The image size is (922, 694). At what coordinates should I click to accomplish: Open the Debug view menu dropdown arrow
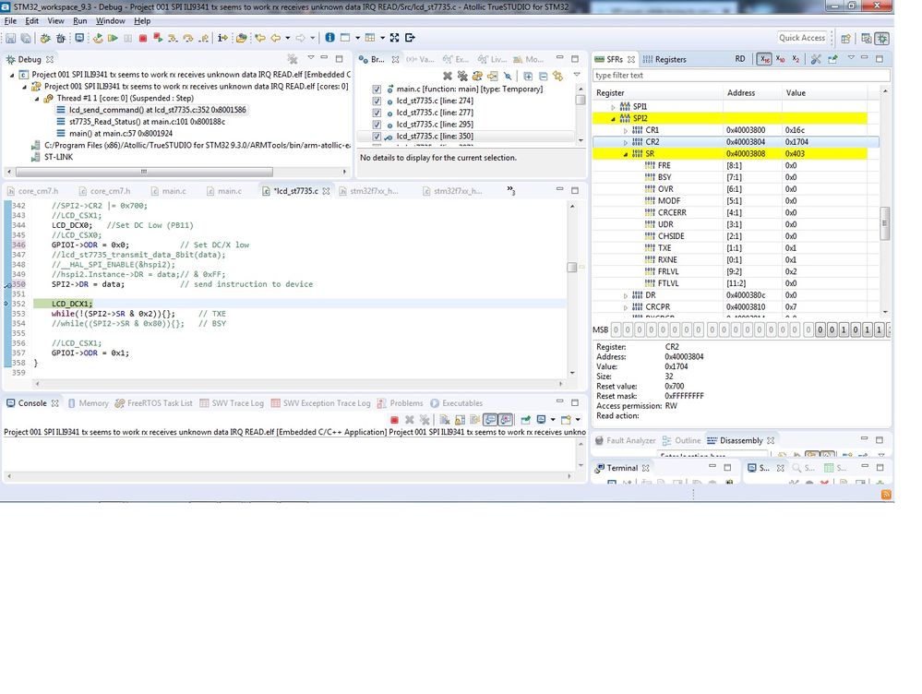pos(311,58)
